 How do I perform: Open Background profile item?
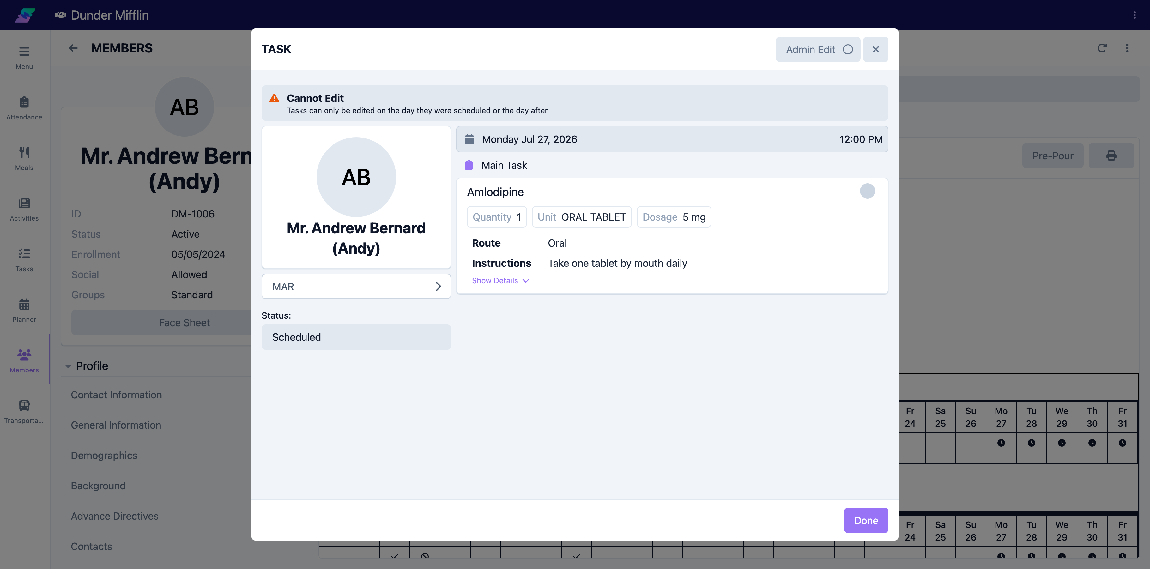pos(98,486)
